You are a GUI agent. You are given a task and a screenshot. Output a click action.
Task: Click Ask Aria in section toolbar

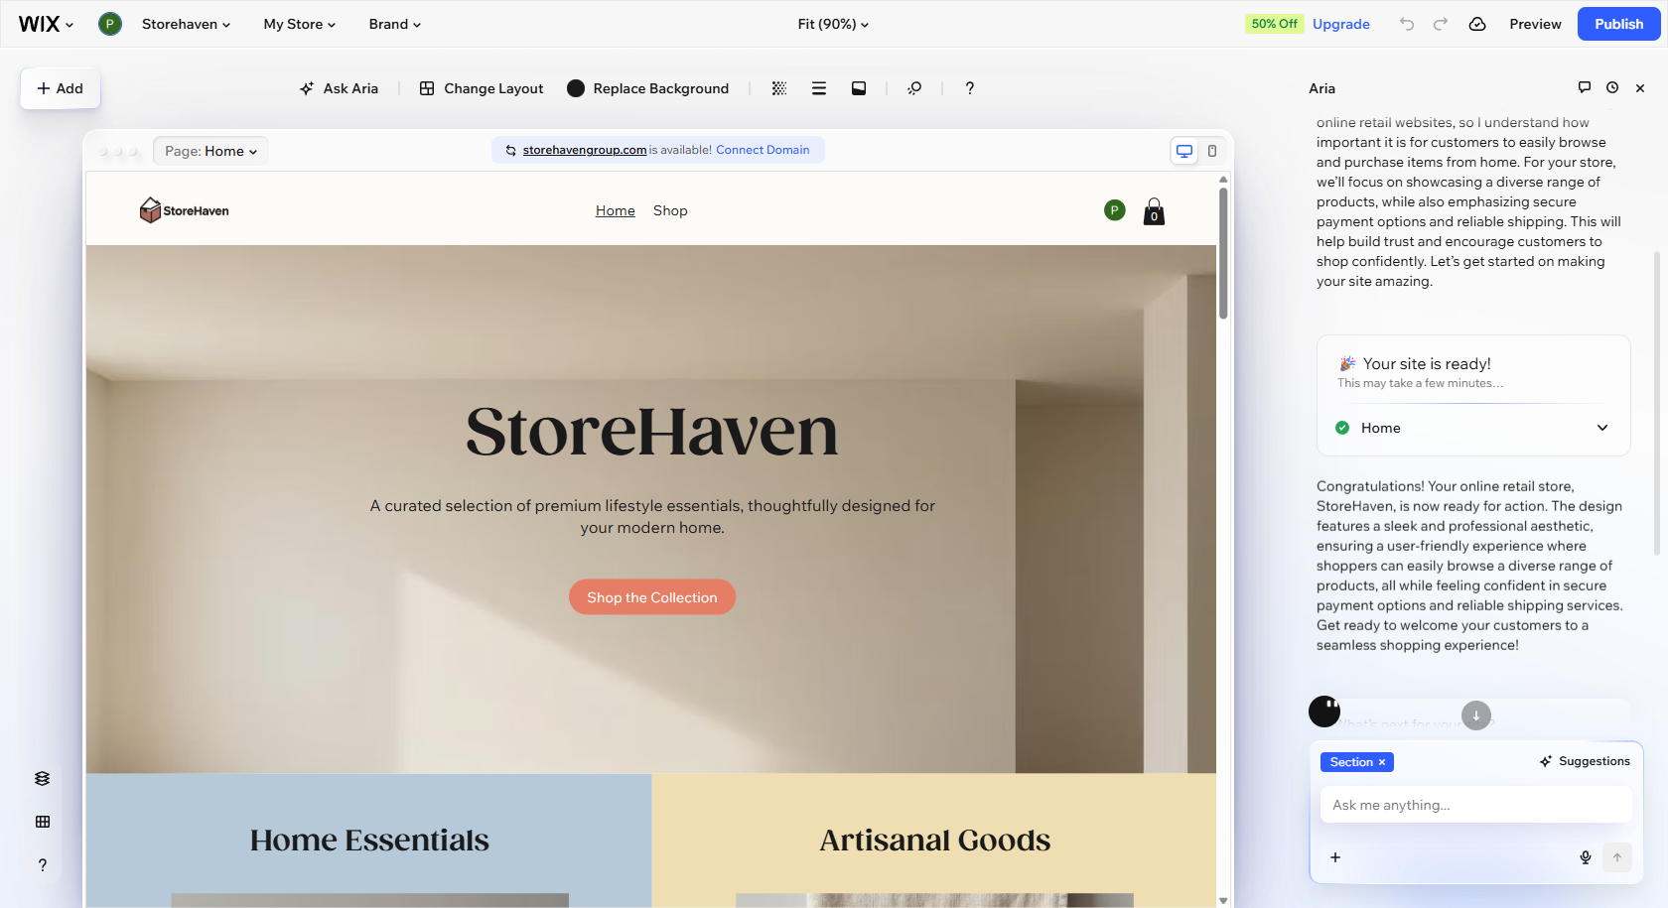tap(339, 88)
